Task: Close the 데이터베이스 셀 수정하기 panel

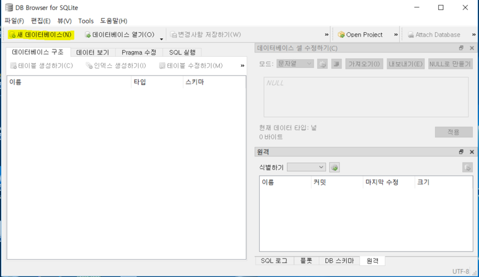Action: pos(472,48)
